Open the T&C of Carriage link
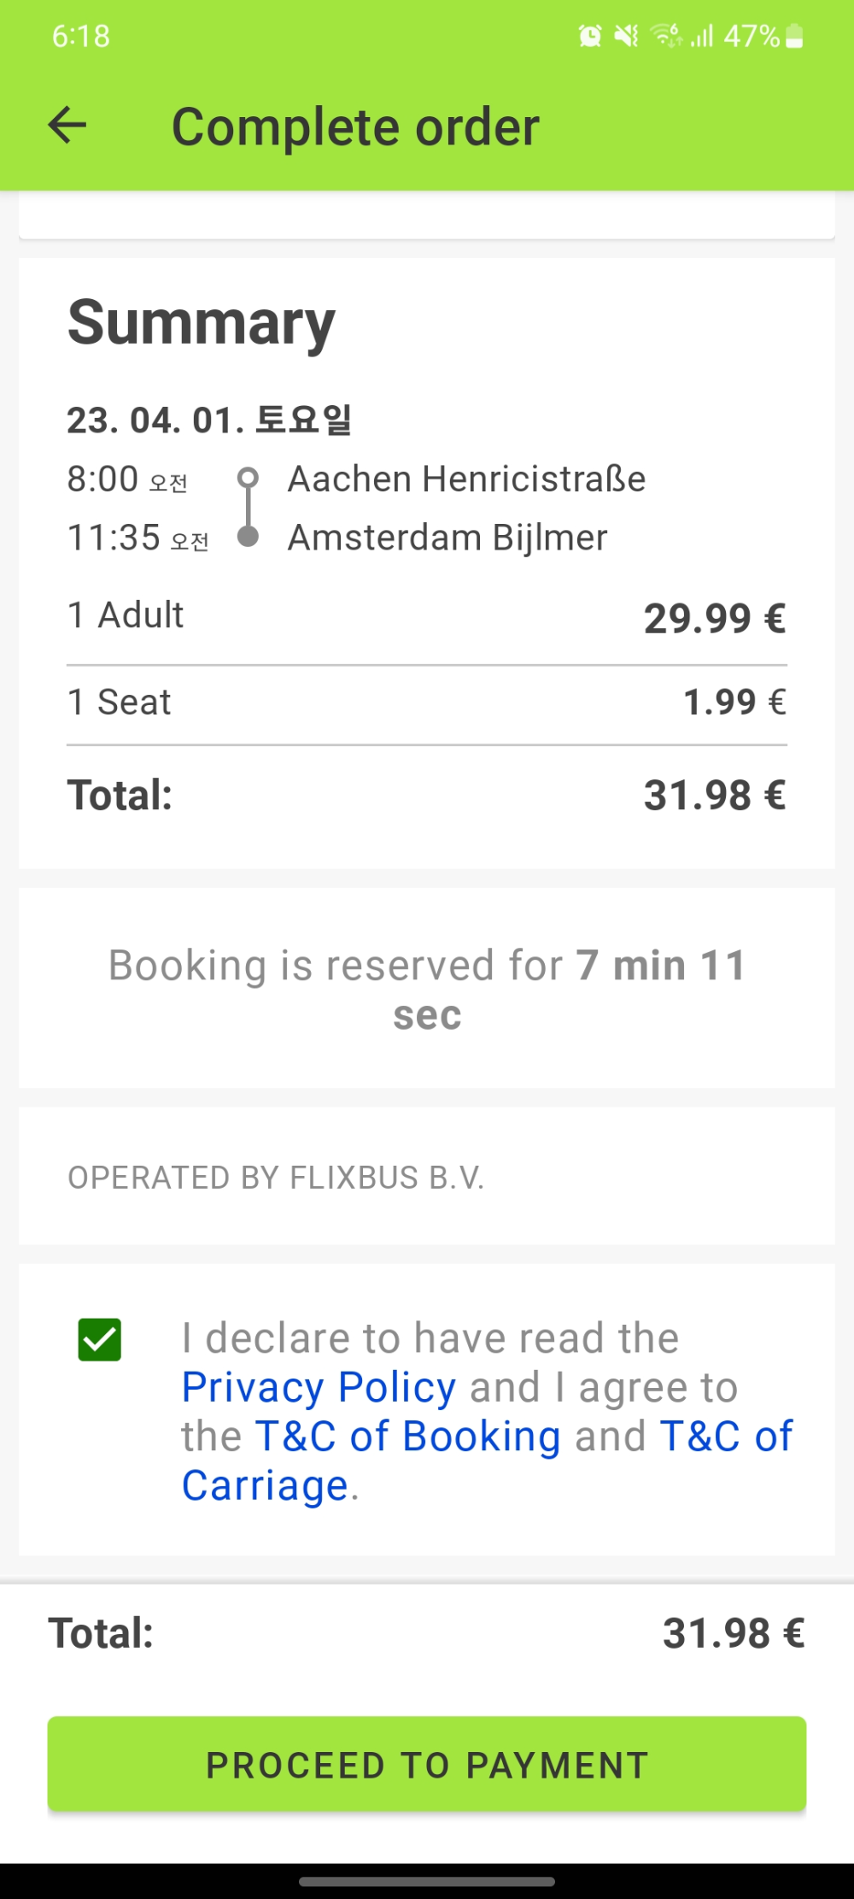The width and height of the screenshot is (854, 1899). (487, 1461)
